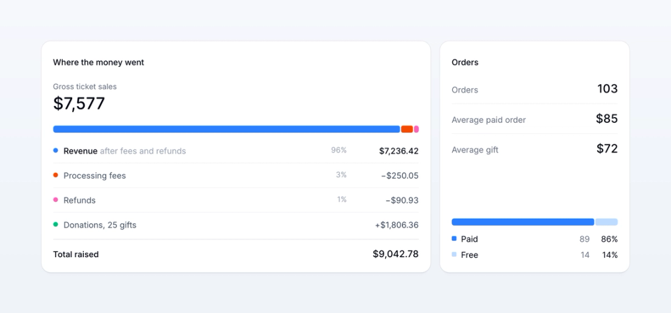Click the $7,577 gross sales figure
The image size is (671, 313).
coord(79,104)
